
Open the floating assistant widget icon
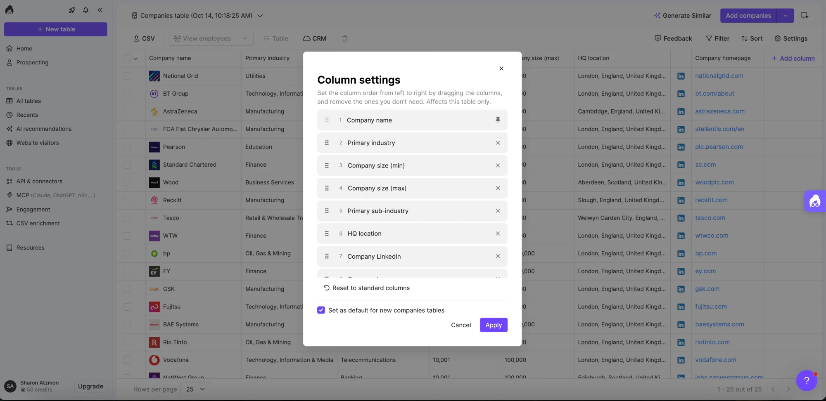[815, 201]
